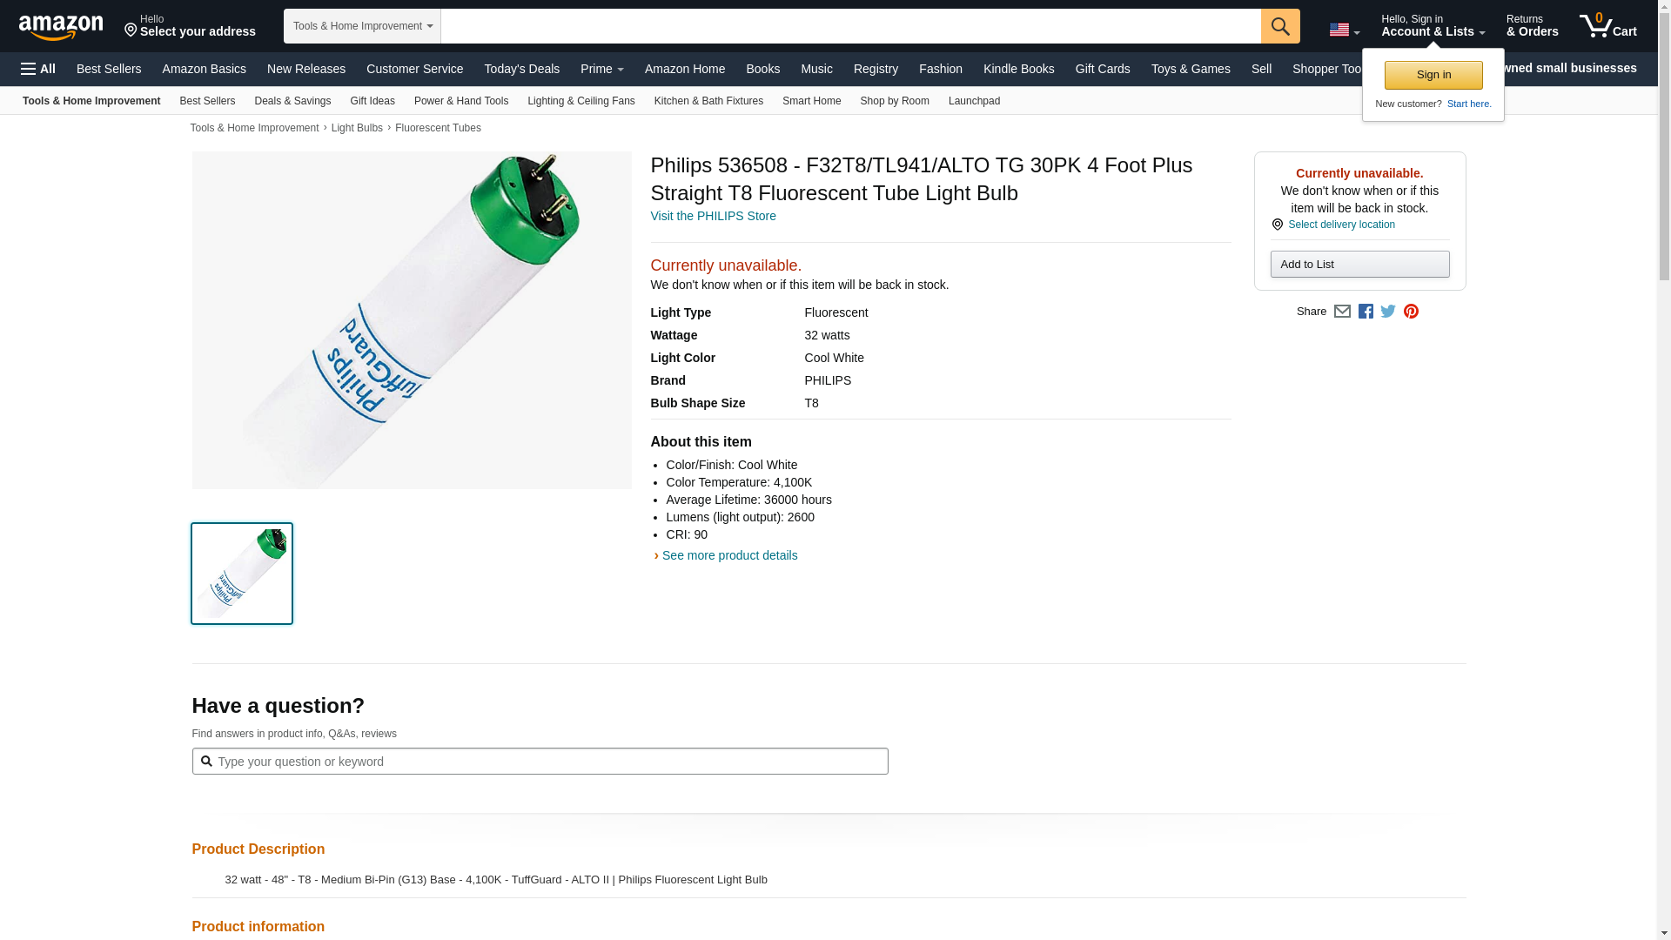Click the Amazon logo
Image resolution: width=1671 pixels, height=940 pixels.
click(x=61, y=27)
